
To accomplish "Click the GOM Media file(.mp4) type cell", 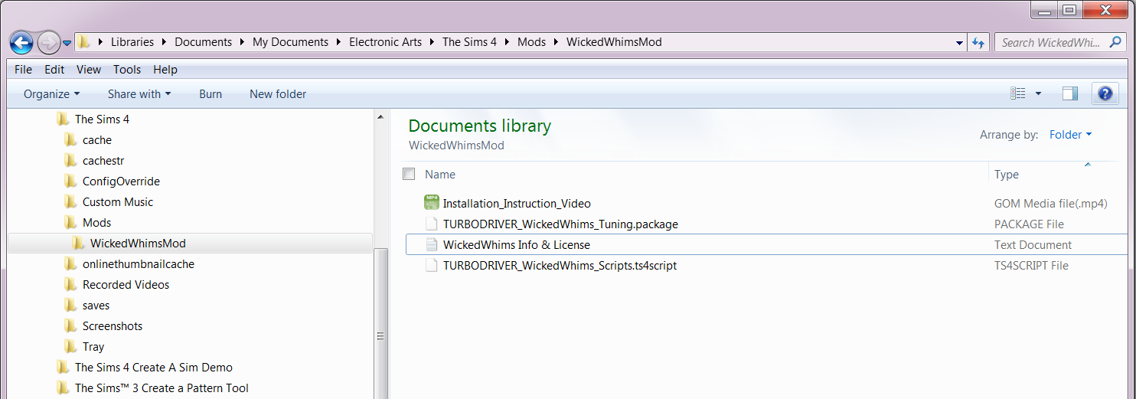I will click(x=1051, y=204).
